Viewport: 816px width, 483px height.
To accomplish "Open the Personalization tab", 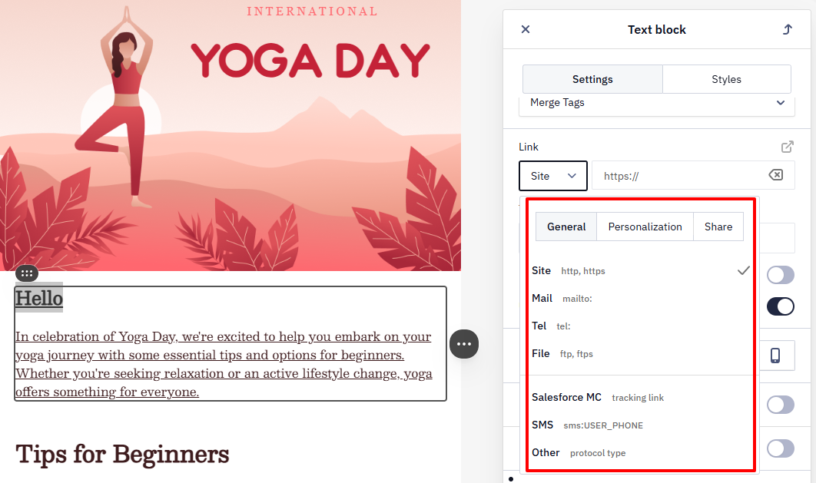I will [x=645, y=227].
